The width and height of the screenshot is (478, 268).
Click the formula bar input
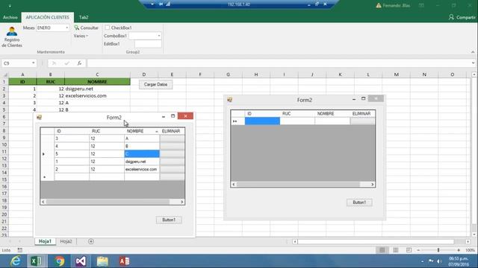279,63
